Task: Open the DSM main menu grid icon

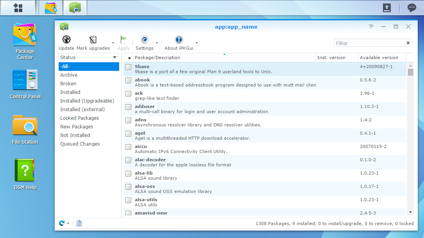Action: coord(18,7)
